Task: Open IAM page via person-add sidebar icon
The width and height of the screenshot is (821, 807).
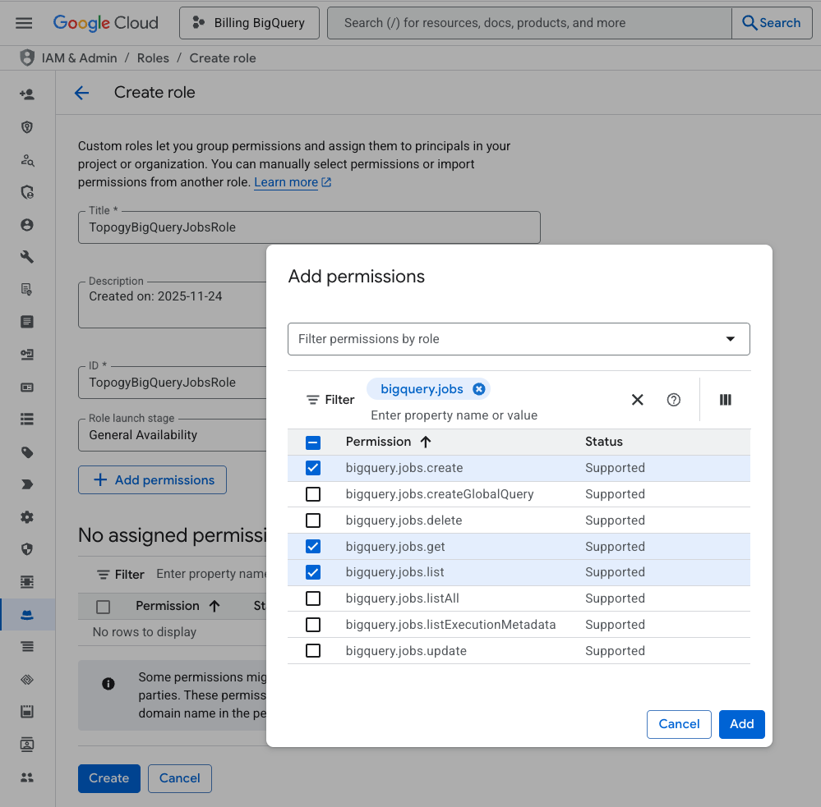Action: 26,94
